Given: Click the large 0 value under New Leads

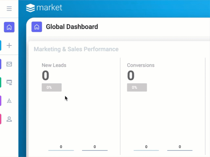Looking at the screenshot, I should pos(45,76).
